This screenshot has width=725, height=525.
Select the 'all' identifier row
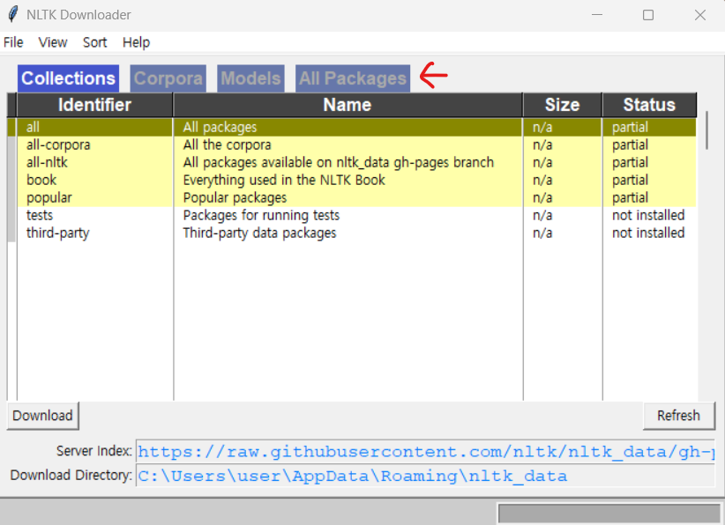(x=356, y=127)
